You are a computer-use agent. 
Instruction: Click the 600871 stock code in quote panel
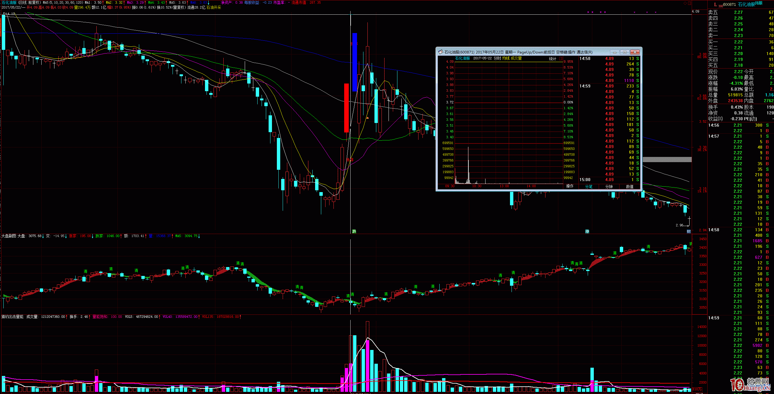tap(729, 4)
